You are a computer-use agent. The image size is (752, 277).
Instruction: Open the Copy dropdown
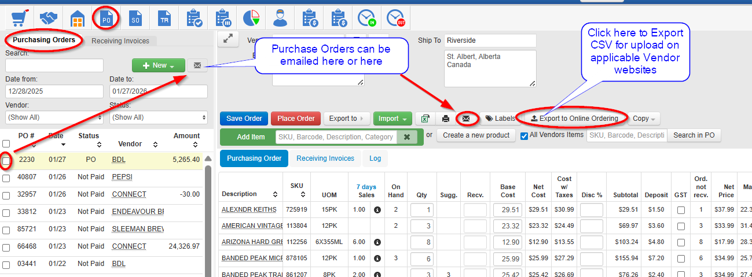tap(644, 119)
